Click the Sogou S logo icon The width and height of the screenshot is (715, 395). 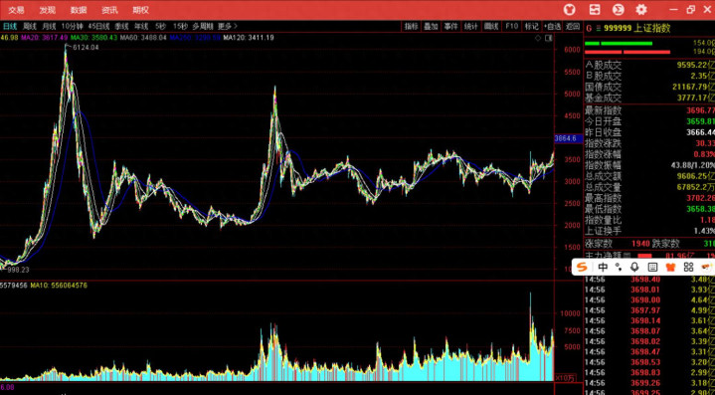coord(581,267)
